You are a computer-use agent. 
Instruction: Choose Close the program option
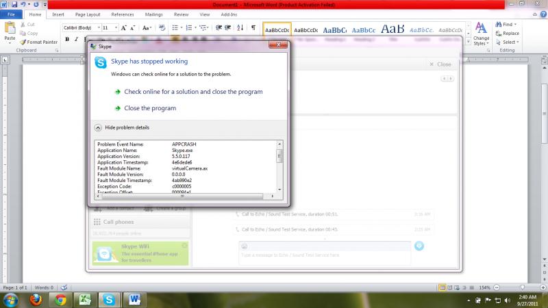click(x=150, y=107)
